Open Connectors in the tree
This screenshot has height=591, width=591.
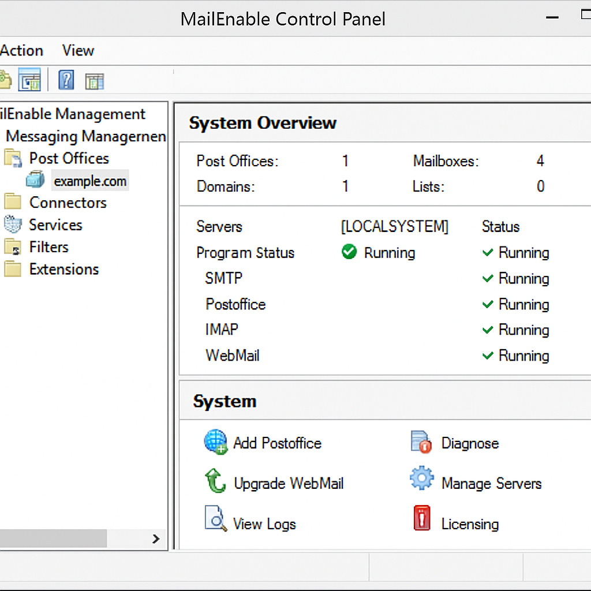(x=68, y=203)
